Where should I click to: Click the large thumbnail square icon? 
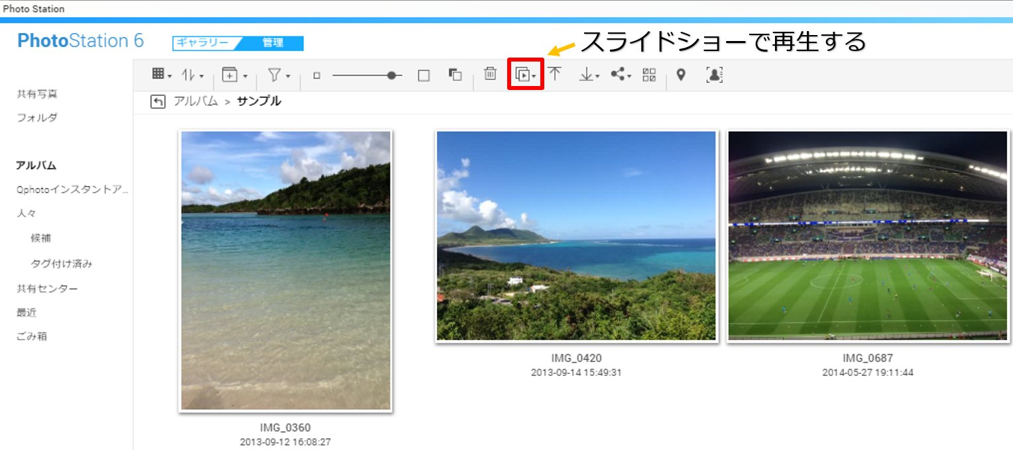point(424,75)
